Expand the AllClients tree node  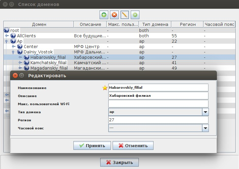click(7, 36)
